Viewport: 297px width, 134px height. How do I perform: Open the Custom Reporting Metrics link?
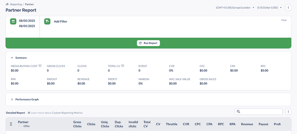[x=67, y=113]
